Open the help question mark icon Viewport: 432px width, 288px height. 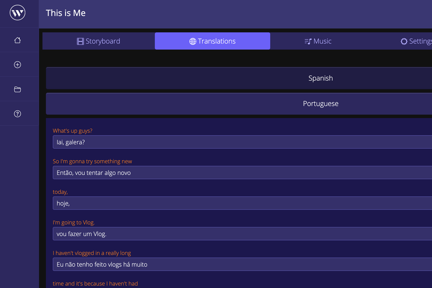coord(17,114)
